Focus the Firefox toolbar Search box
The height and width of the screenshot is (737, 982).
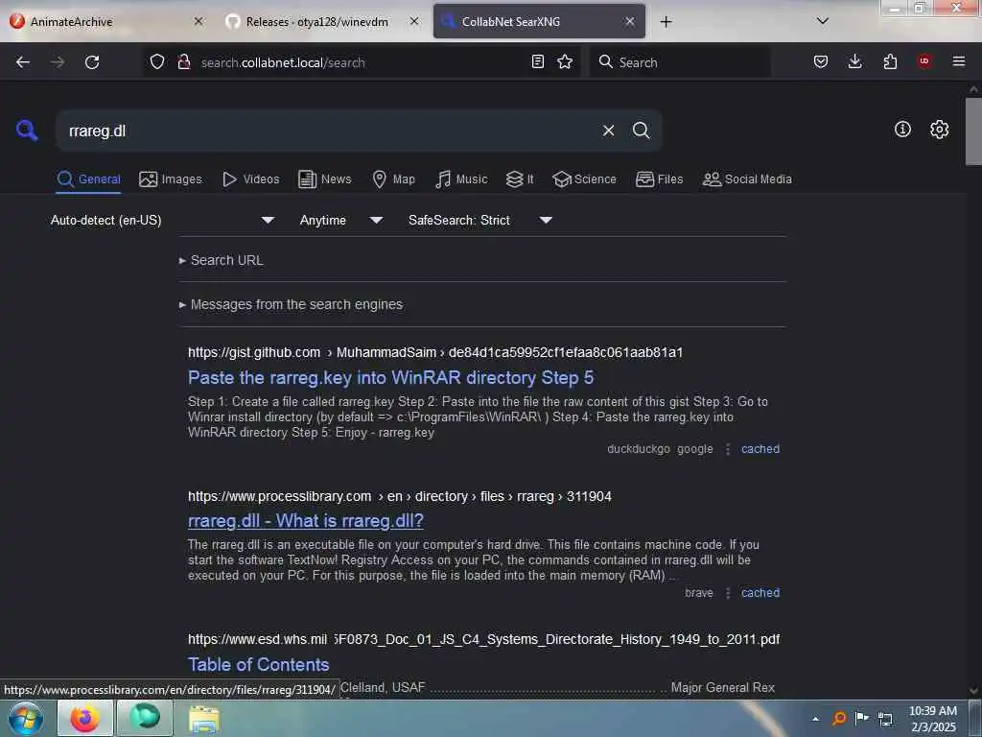click(x=680, y=62)
